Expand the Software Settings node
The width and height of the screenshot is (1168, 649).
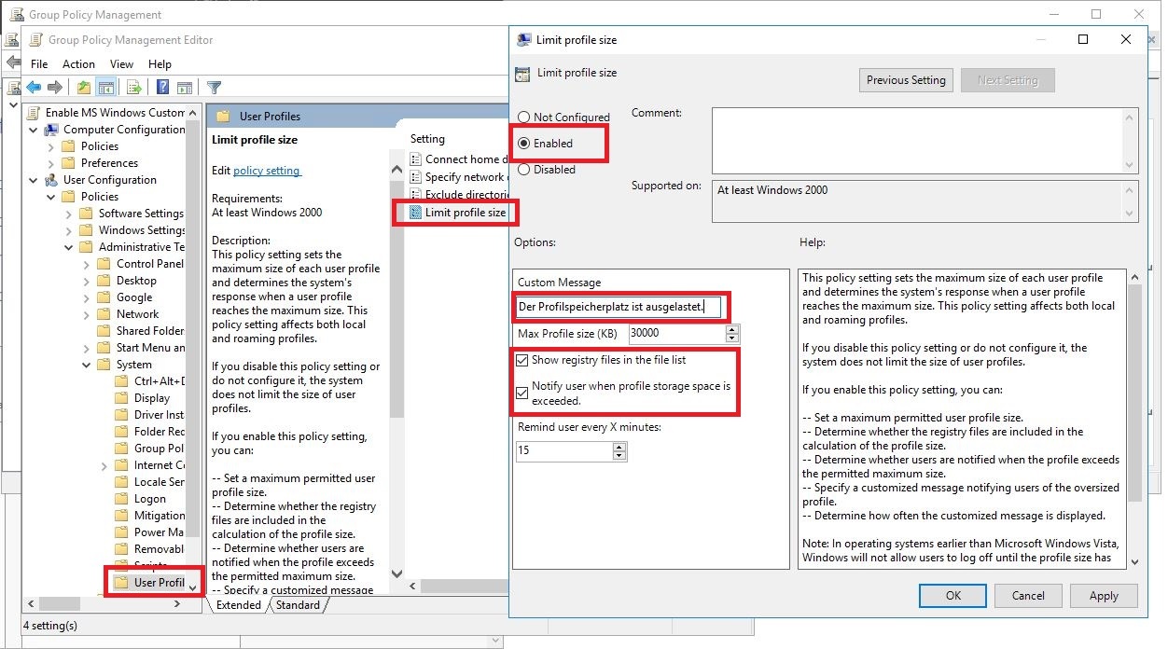pyautogui.click(x=69, y=214)
